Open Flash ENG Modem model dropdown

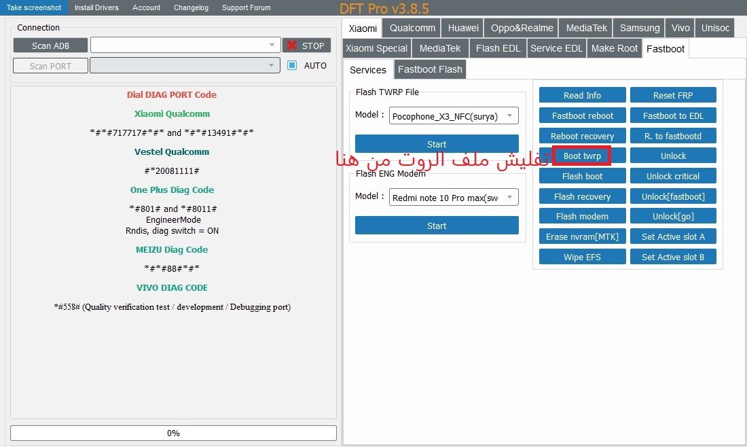[x=454, y=197]
